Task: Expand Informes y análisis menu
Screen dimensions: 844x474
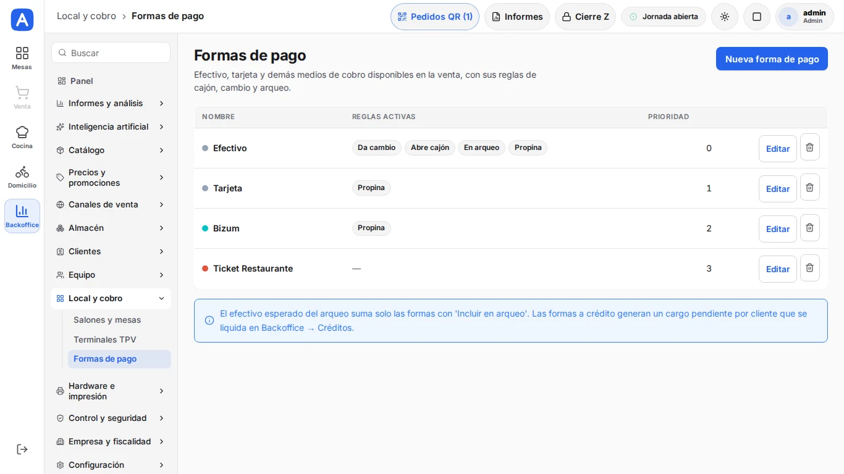Action: (111, 103)
